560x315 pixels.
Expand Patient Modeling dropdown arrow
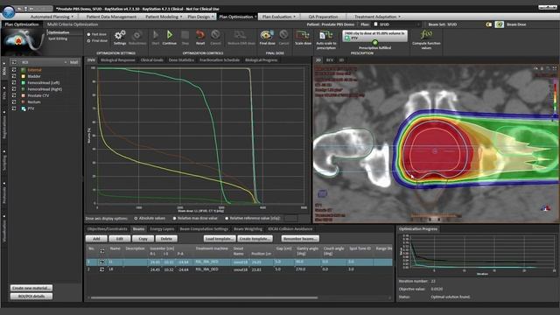(x=181, y=17)
